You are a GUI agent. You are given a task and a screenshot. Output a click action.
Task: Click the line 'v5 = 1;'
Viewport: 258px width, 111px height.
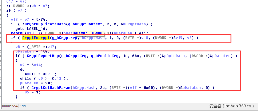click(x=33, y=92)
